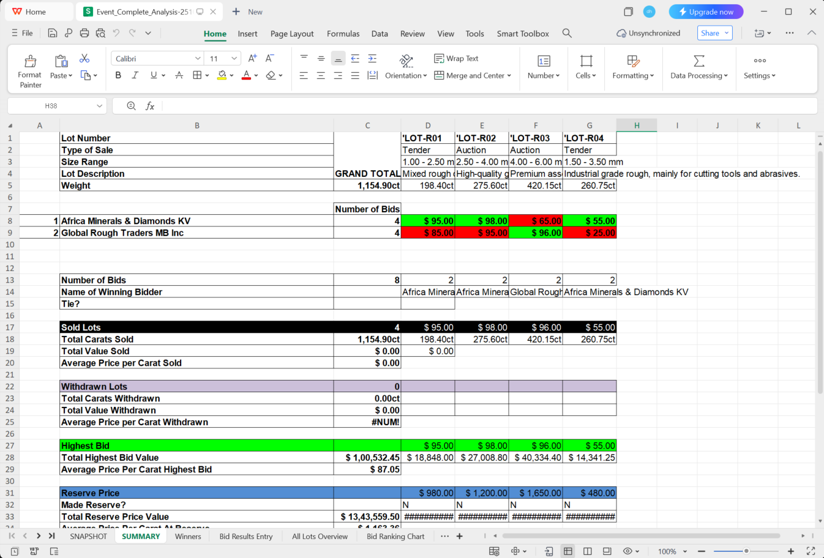
Task: Open the Orientation dropdown
Action: click(x=406, y=75)
